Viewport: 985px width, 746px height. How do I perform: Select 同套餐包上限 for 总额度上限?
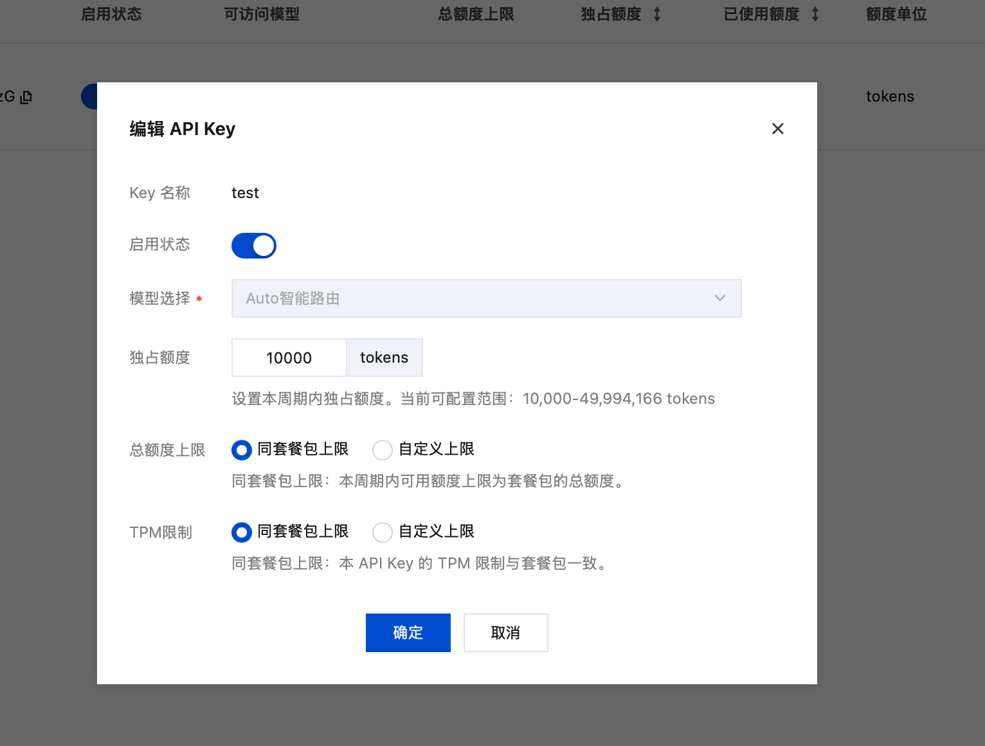(x=242, y=450)
